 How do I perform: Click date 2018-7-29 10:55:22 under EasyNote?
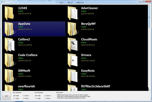[x=88, y=76]
